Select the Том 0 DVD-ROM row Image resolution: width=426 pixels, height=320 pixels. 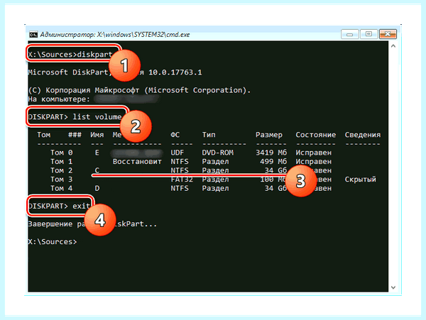[191, 153]
